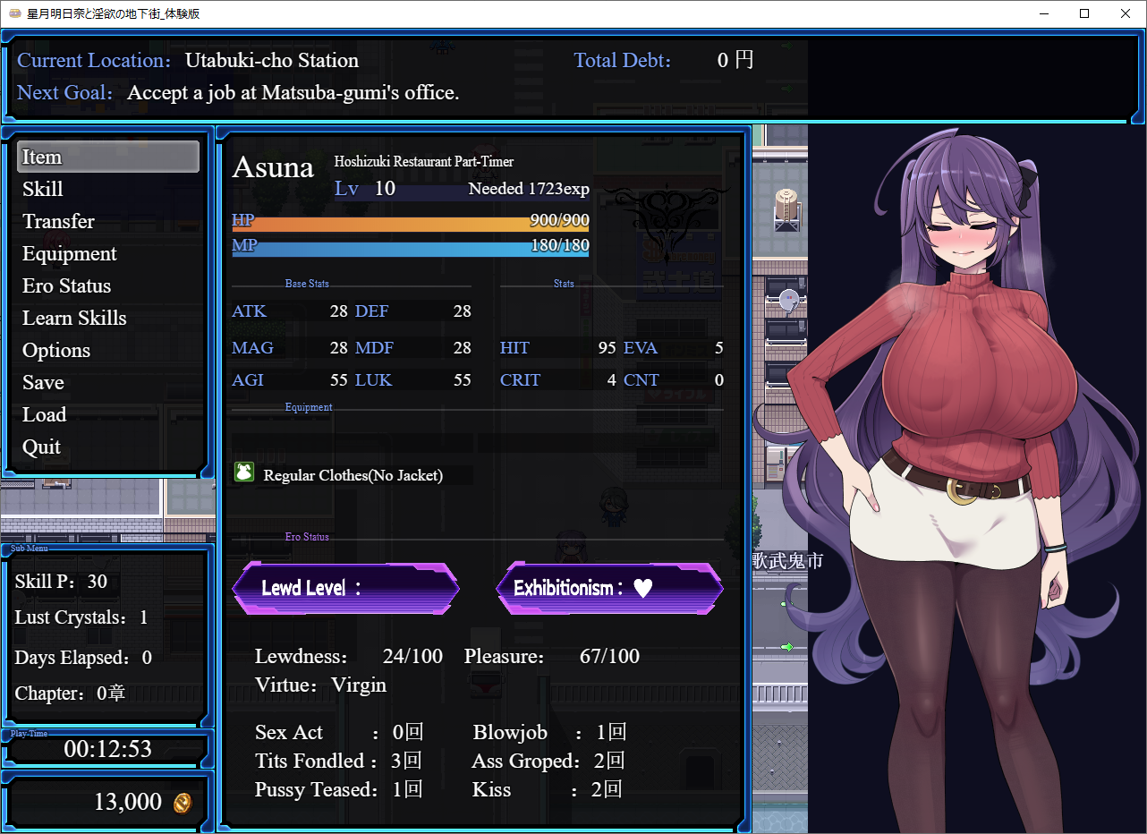Open the Equipment screen

pyautogui.click(x=70, y=253)
